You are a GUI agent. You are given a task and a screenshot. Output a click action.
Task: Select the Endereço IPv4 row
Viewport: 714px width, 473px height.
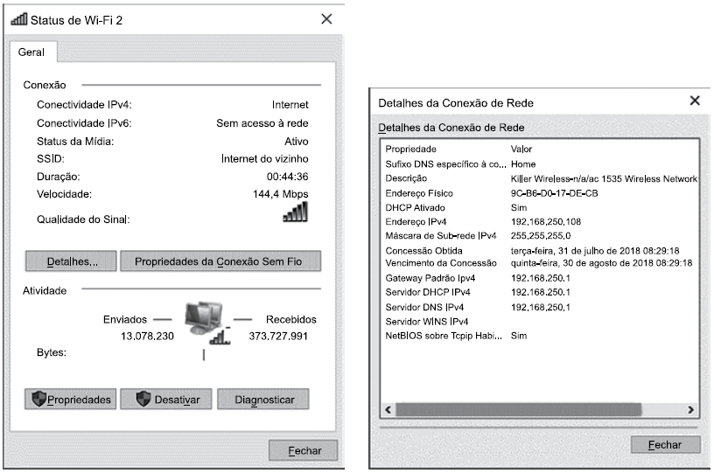click(416, 222)
